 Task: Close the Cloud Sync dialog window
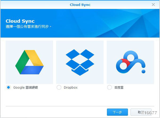(x=153, y=5)
